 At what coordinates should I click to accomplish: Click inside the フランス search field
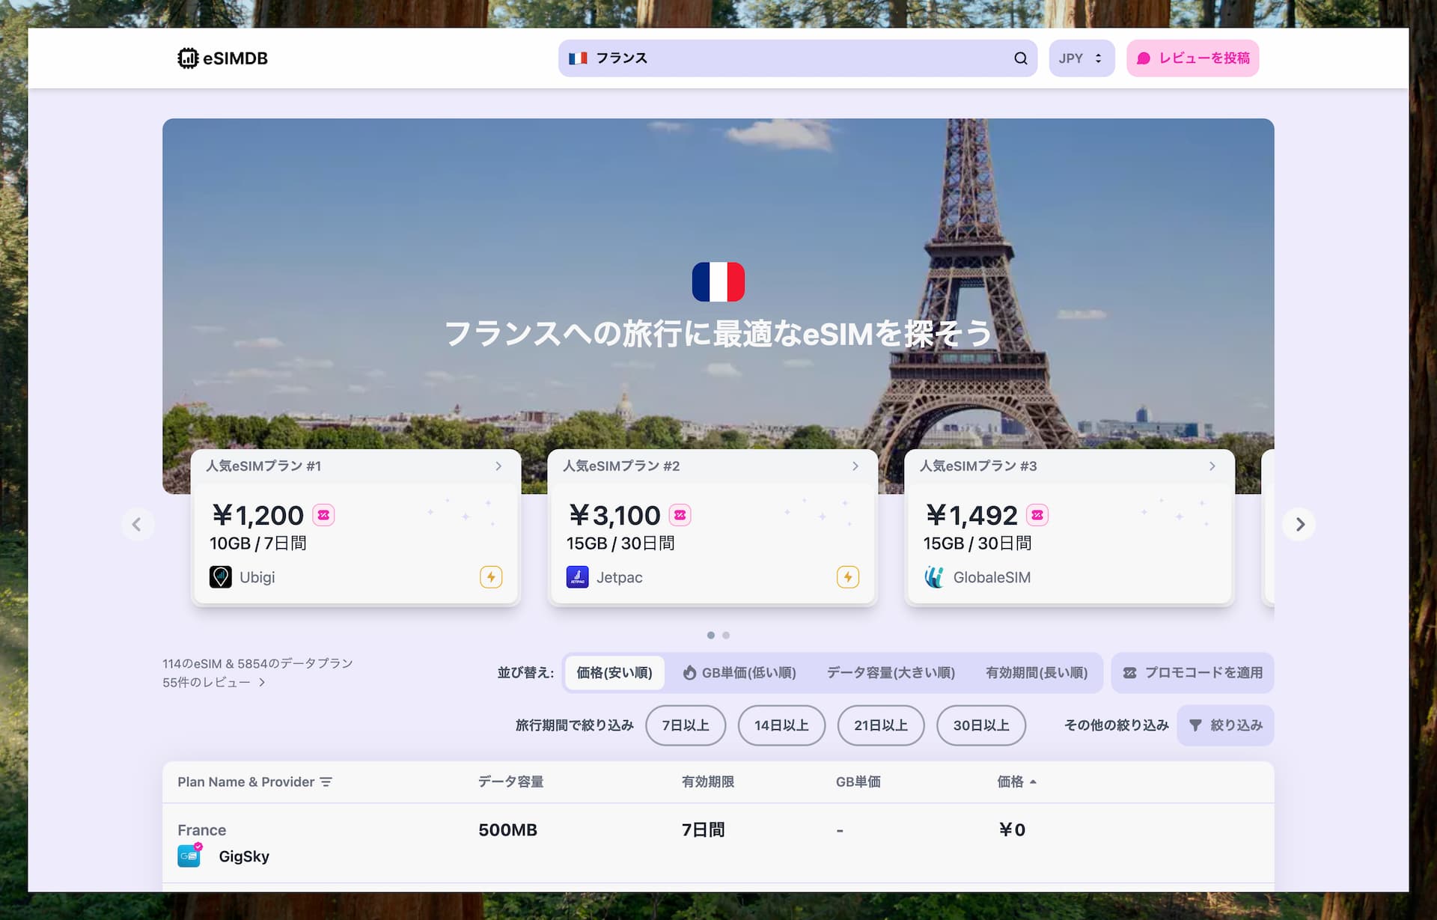pyautogui.click(x=748, y=58)
